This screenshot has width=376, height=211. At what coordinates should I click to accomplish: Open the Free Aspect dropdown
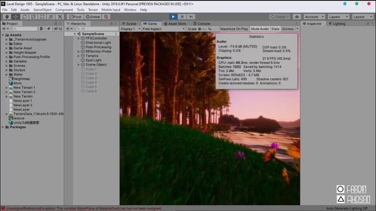[x=163, y=29]
